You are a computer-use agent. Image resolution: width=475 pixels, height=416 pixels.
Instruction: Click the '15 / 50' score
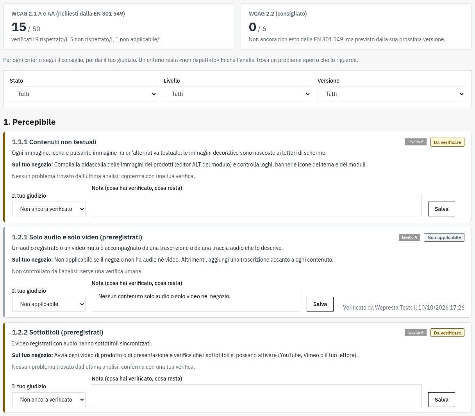(x=26, y=27)
